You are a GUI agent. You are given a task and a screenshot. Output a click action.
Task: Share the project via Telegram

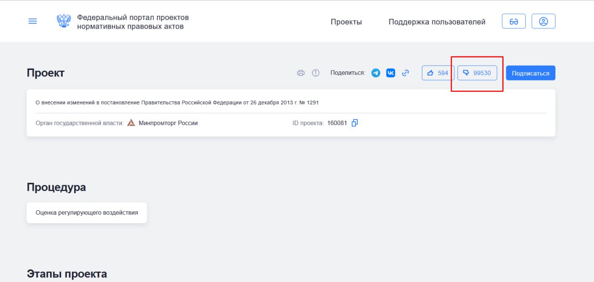pos(376,73)
